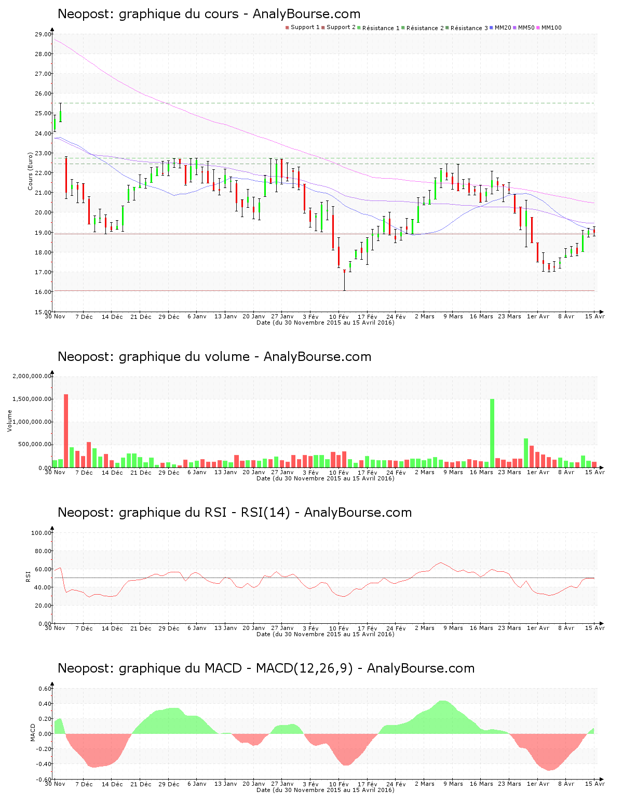This screenshot has width=623, height=805.
Task: Click the tall green volume bar in mid-March
Action: pyautogui.click(x=492, y=433)
